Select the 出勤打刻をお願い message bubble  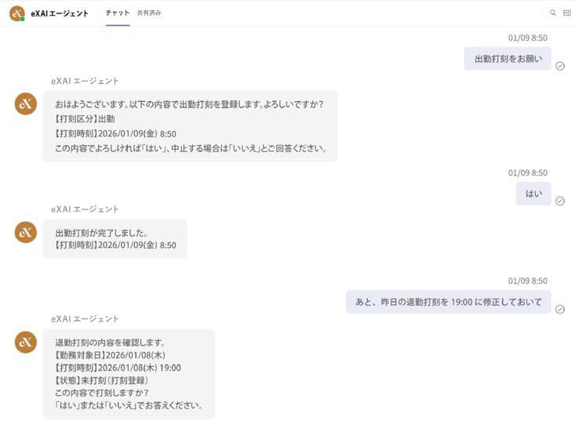(508, 59)
